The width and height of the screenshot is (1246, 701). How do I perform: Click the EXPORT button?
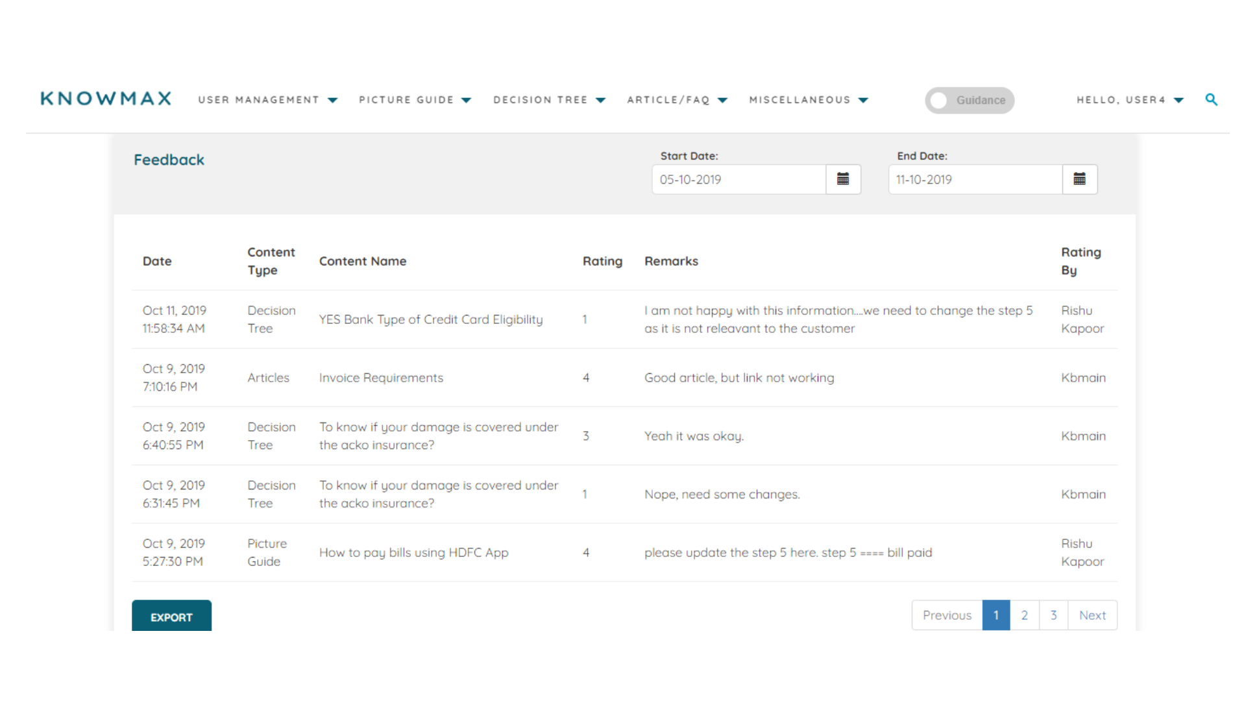pos(171,616)
